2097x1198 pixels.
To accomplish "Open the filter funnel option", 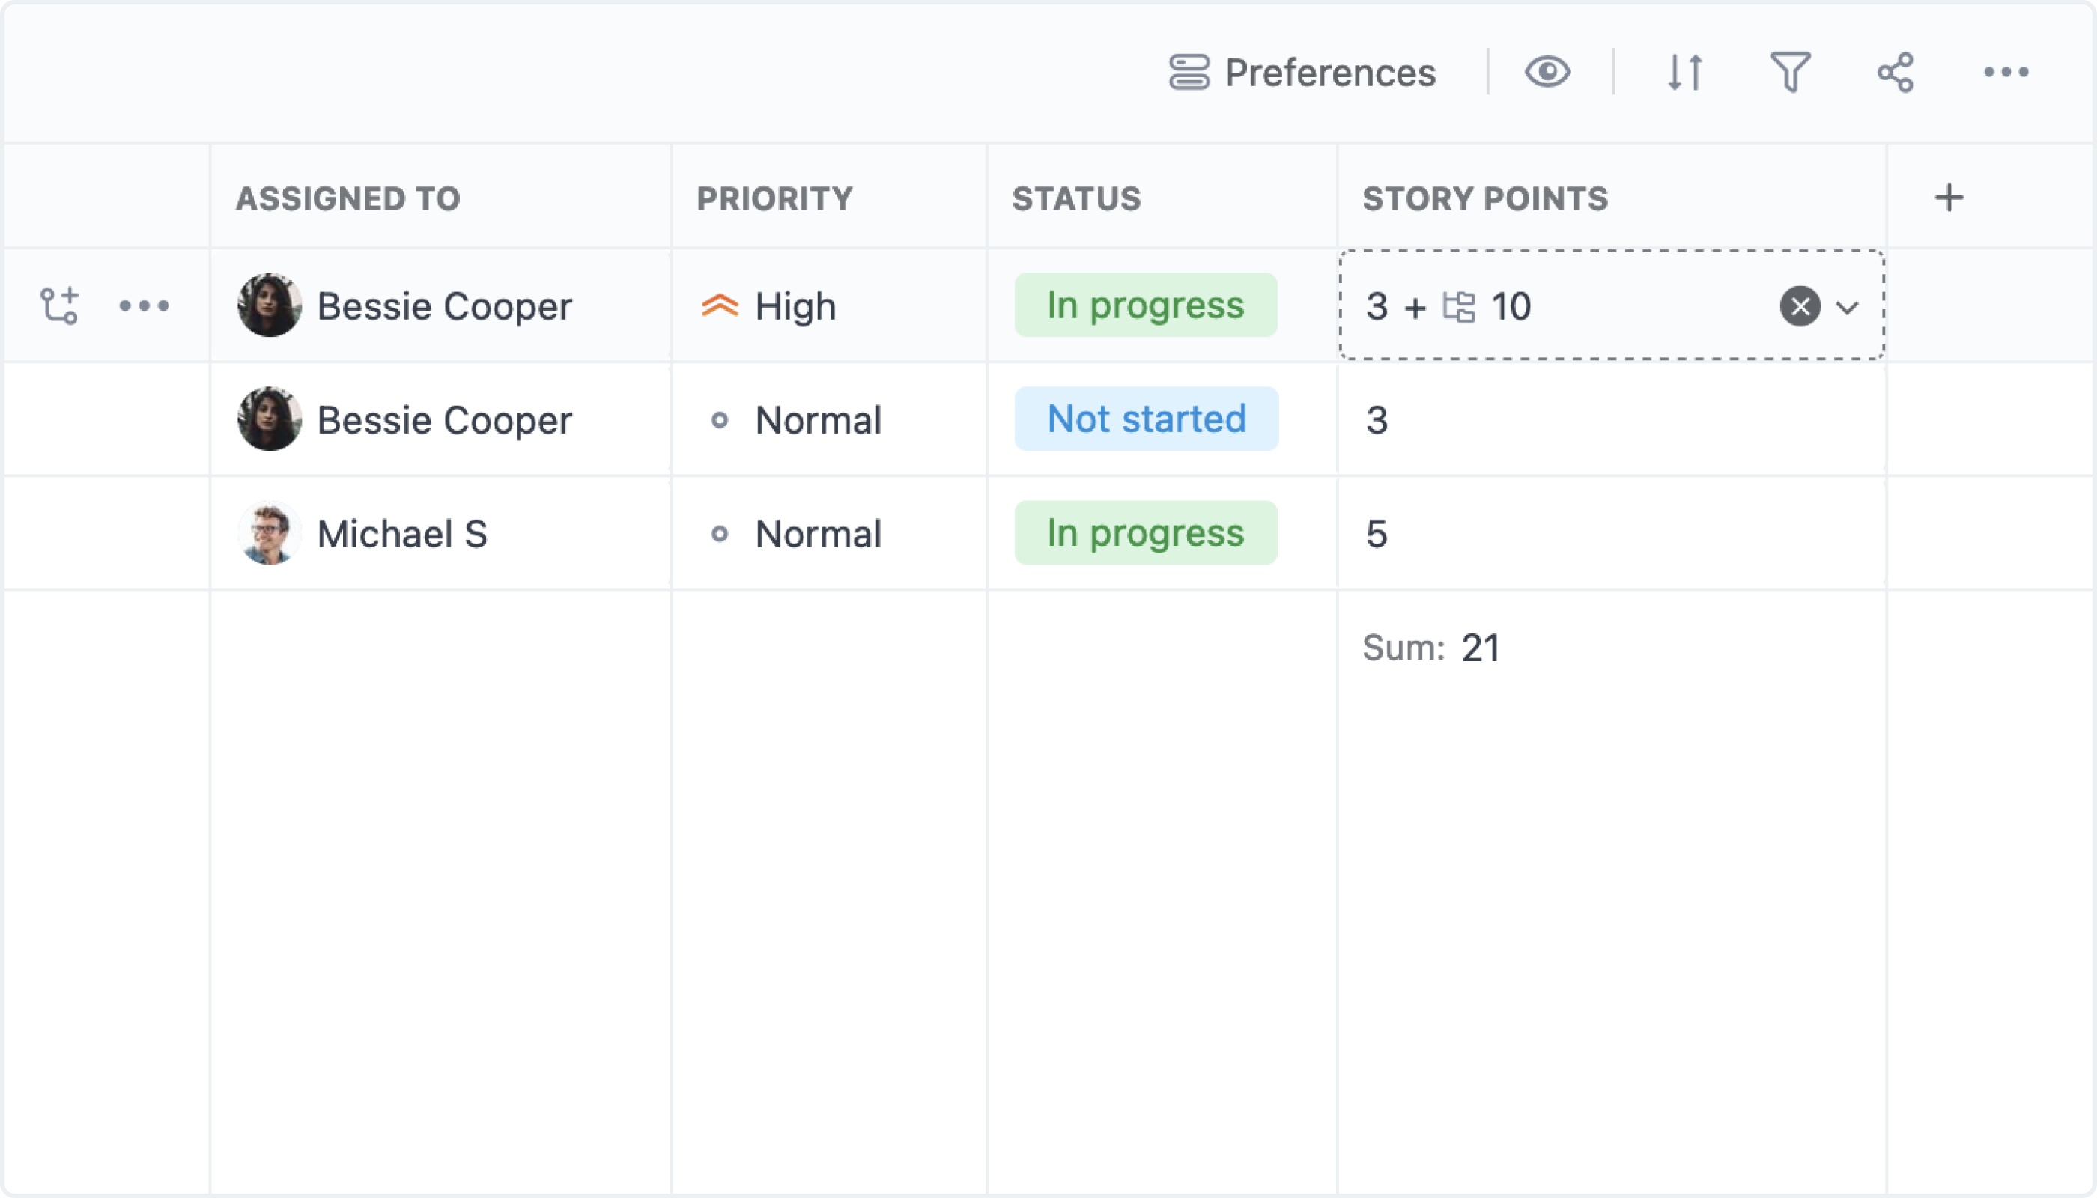I will tap(1790, 72).
